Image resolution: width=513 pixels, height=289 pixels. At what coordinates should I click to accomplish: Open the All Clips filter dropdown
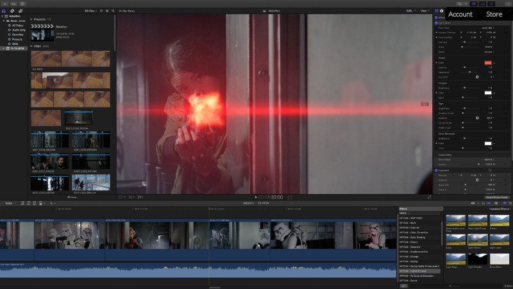pos(90,11)
